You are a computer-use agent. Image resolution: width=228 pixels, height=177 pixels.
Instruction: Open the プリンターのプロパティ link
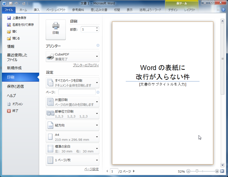pyautogui.click(x=86, y=65)
